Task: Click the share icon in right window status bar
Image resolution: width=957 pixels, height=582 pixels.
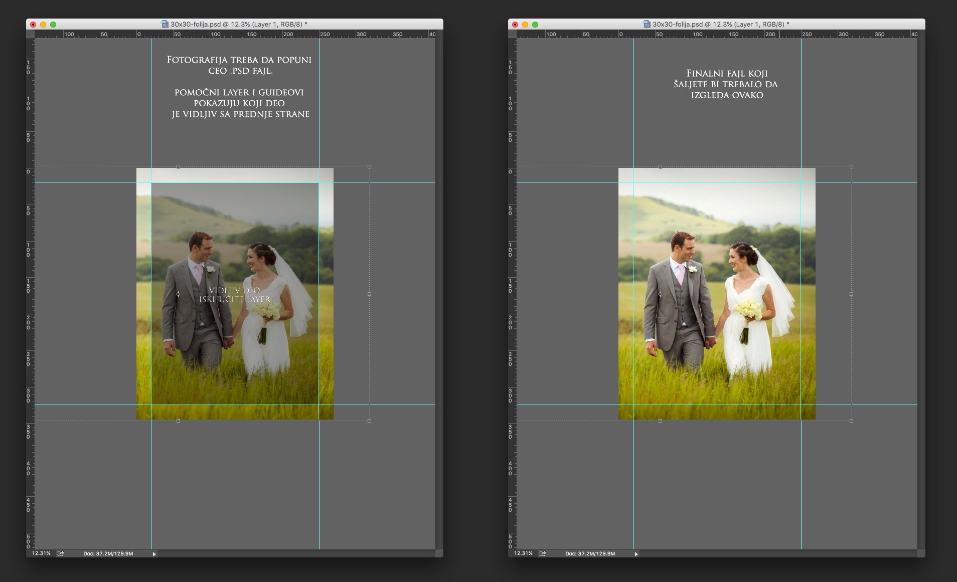Action: (543, 553)
